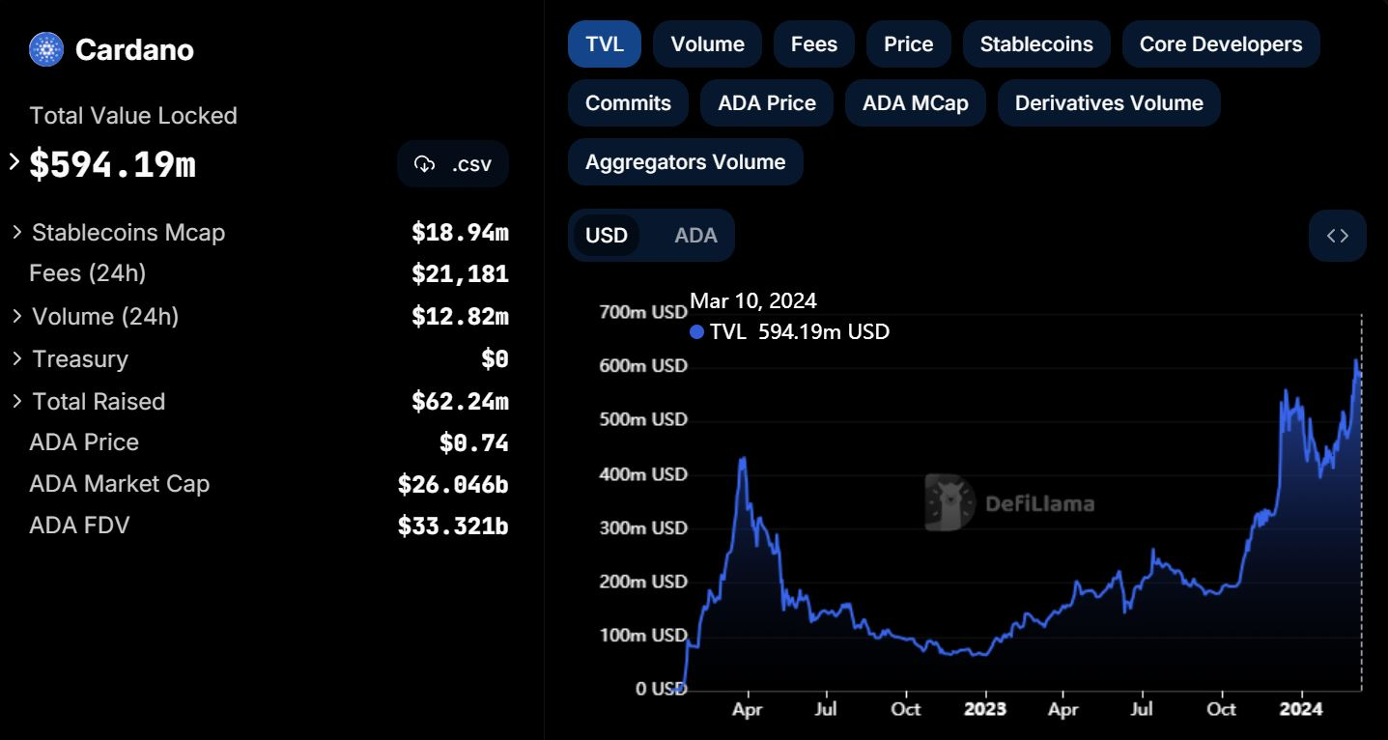1388x740 pixels.
Task: Click the ADA Market Cap label
Action: (x=120, y=484)
